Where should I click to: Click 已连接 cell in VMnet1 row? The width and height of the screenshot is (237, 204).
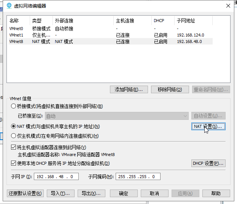pos(123,35)
